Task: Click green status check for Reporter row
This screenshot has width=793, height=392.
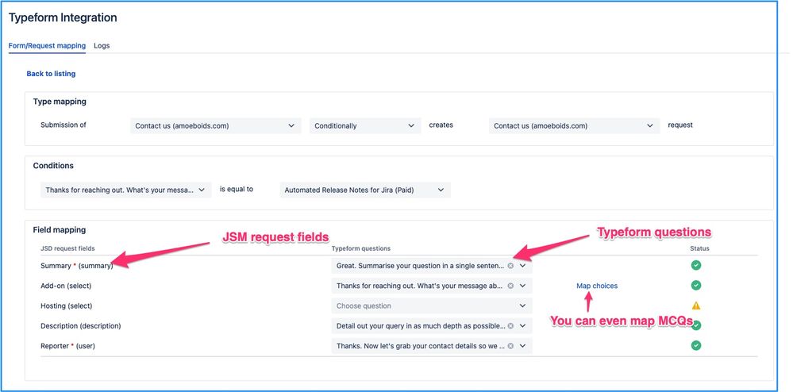Action: point(696,345)
